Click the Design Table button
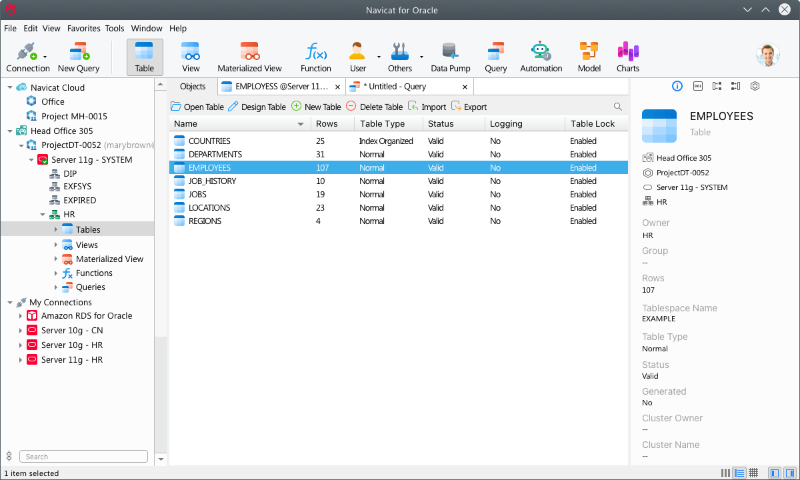This screenshot has height=480, width=800. 257,107
